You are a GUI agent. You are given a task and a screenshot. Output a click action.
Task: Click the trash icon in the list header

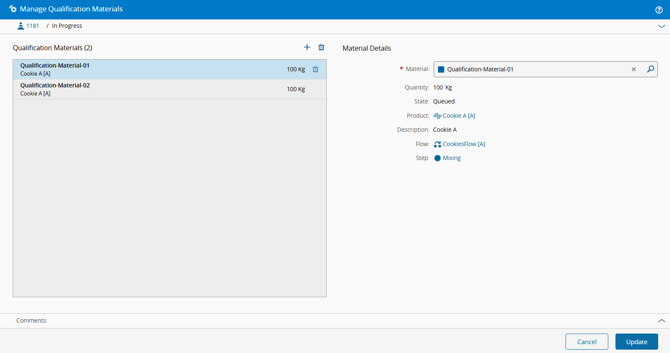pos(321,47)
